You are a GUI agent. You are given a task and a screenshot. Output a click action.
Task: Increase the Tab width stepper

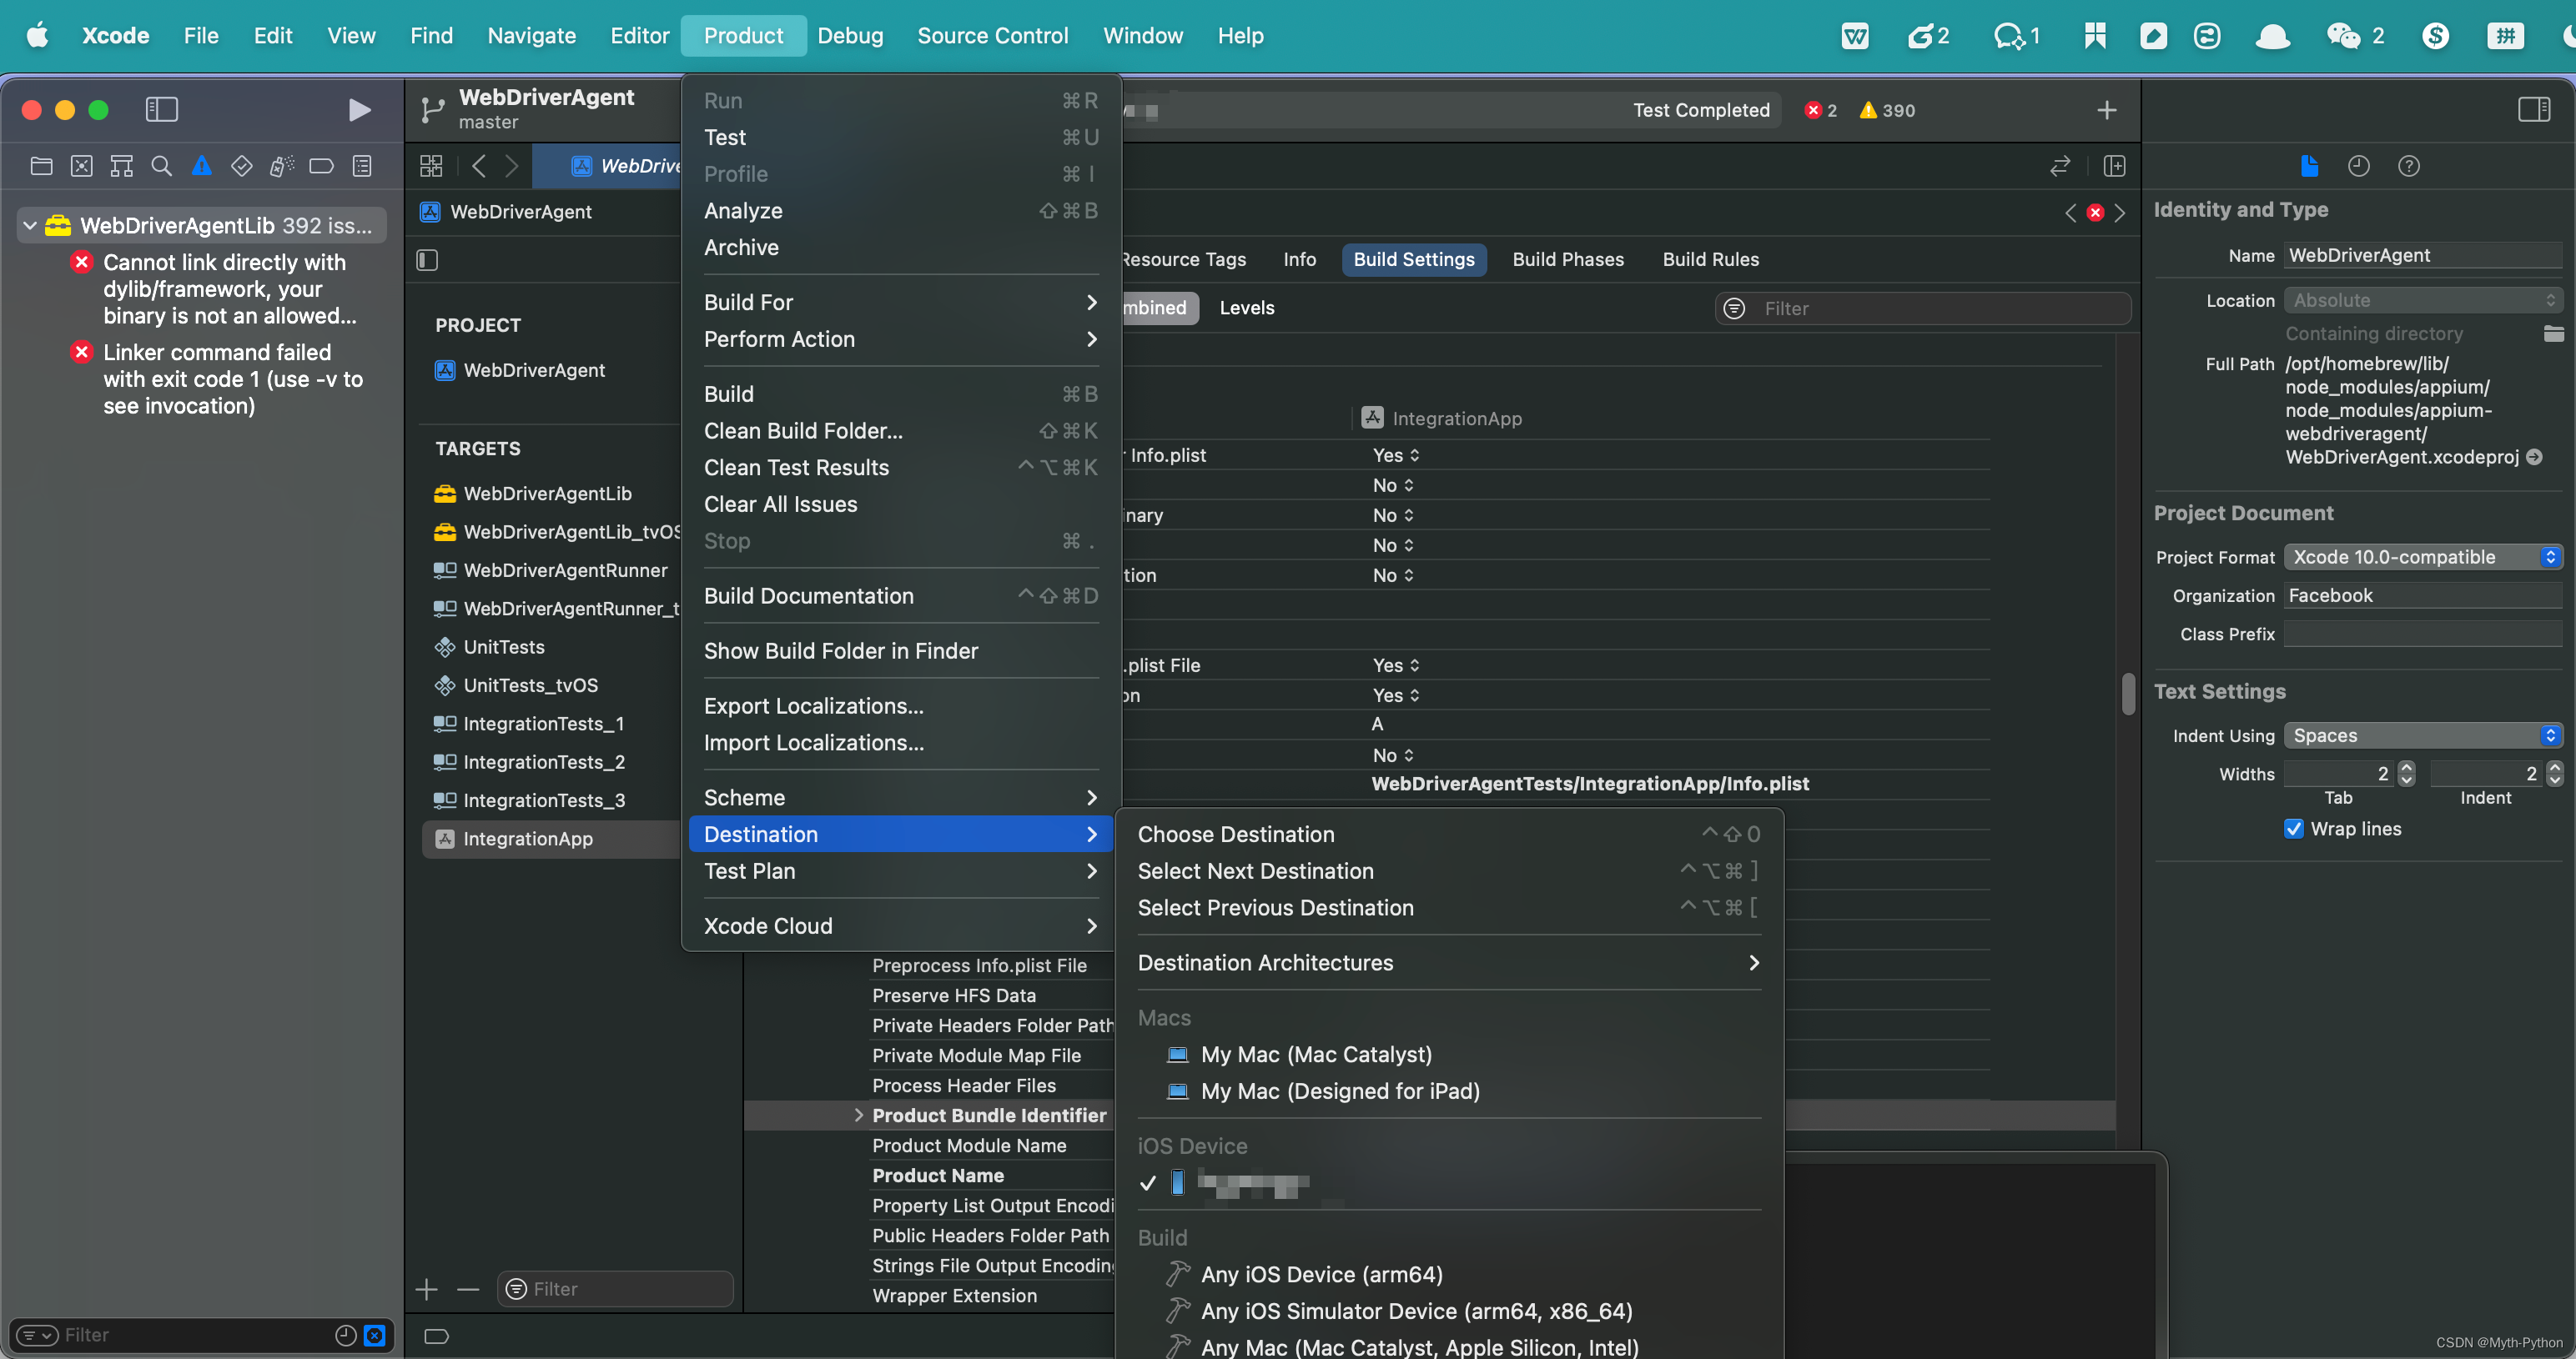[2407, 767]
